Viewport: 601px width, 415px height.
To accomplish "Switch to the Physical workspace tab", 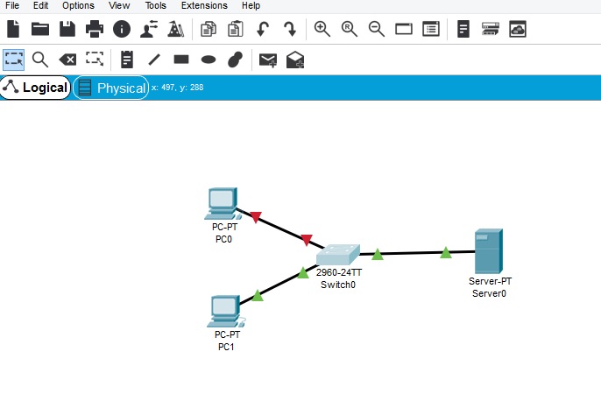I will (111, 88).
